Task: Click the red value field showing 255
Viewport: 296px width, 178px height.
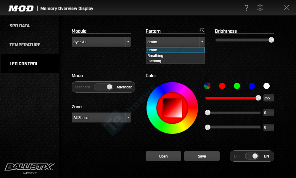Action: (x=269, y=98)
